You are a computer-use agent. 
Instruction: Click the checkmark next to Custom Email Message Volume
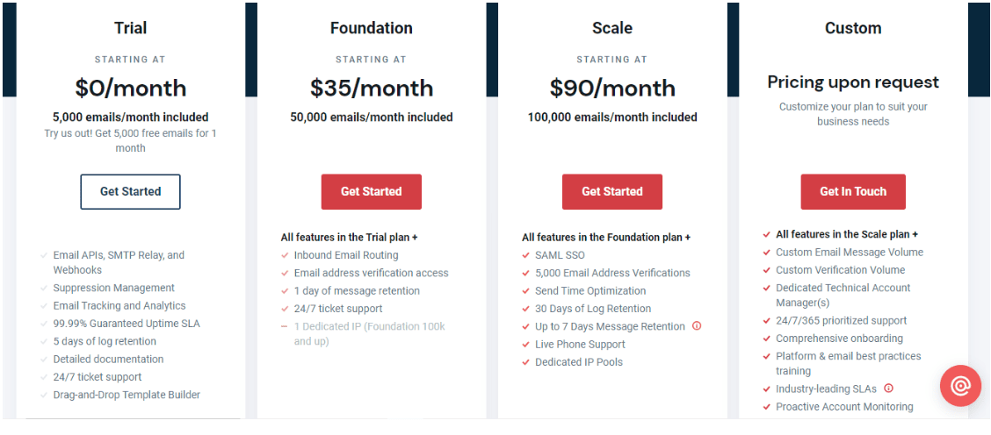[767, 253]
